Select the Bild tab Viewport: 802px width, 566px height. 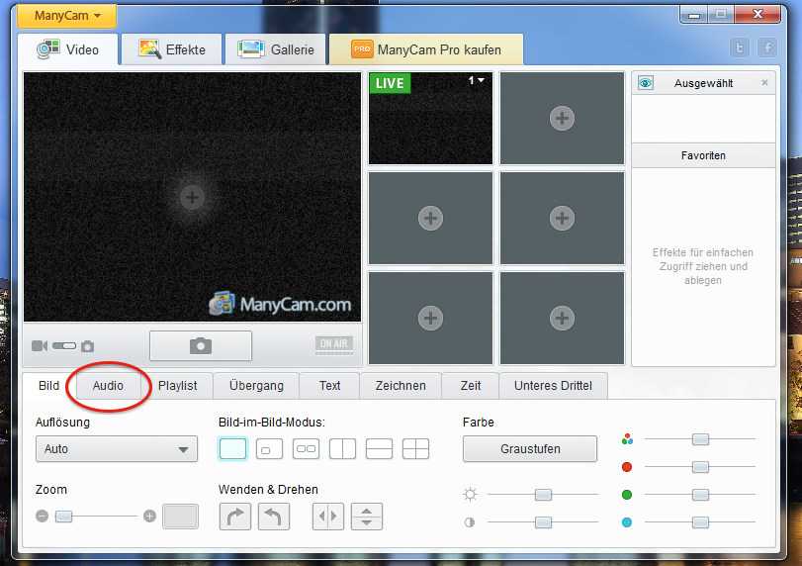click(49, 386)
